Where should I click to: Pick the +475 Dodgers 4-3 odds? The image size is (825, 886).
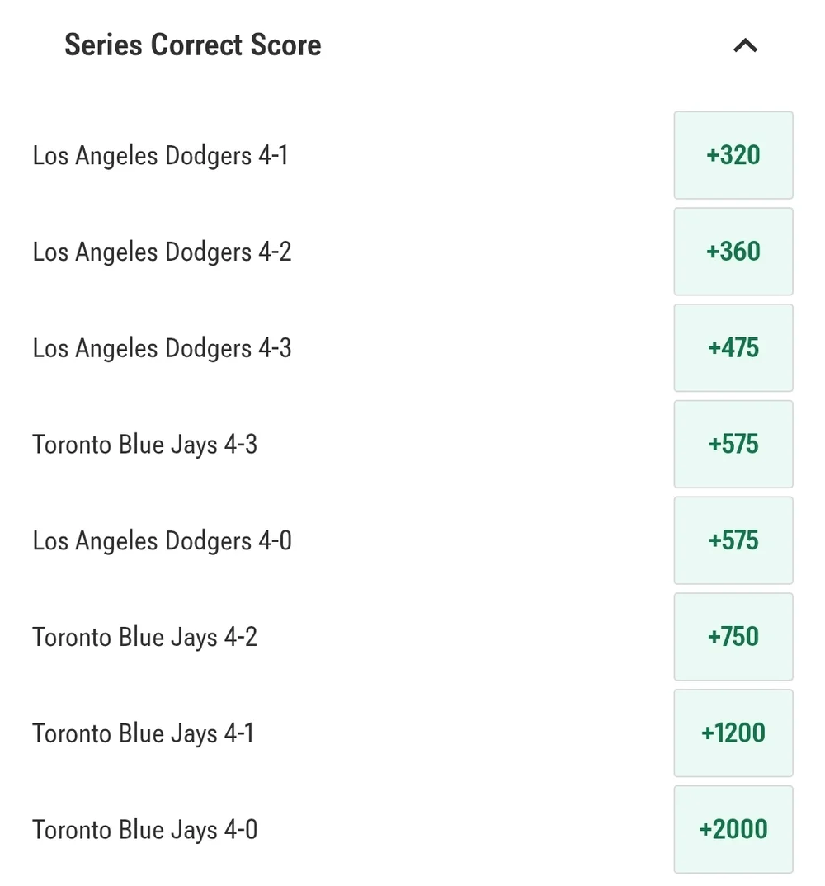(733, 348)
